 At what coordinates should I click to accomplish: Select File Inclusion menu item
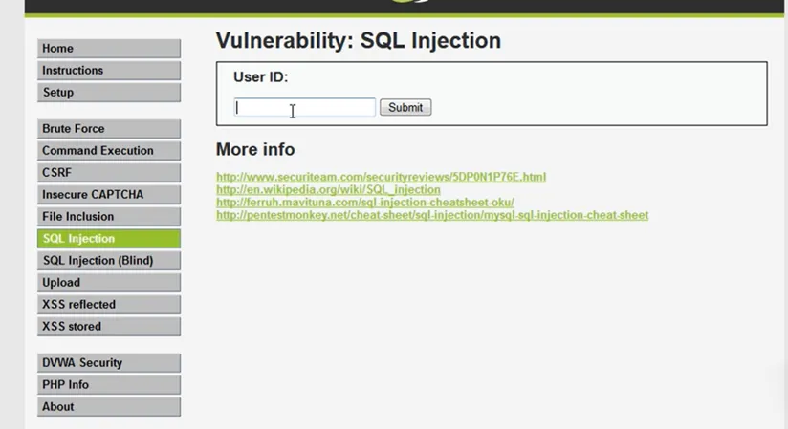pyautogui.click(x=108, y=217)
